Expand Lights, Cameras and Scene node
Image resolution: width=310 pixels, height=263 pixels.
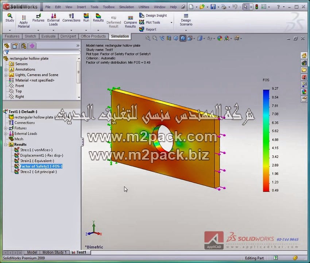(x=6, y=75)
